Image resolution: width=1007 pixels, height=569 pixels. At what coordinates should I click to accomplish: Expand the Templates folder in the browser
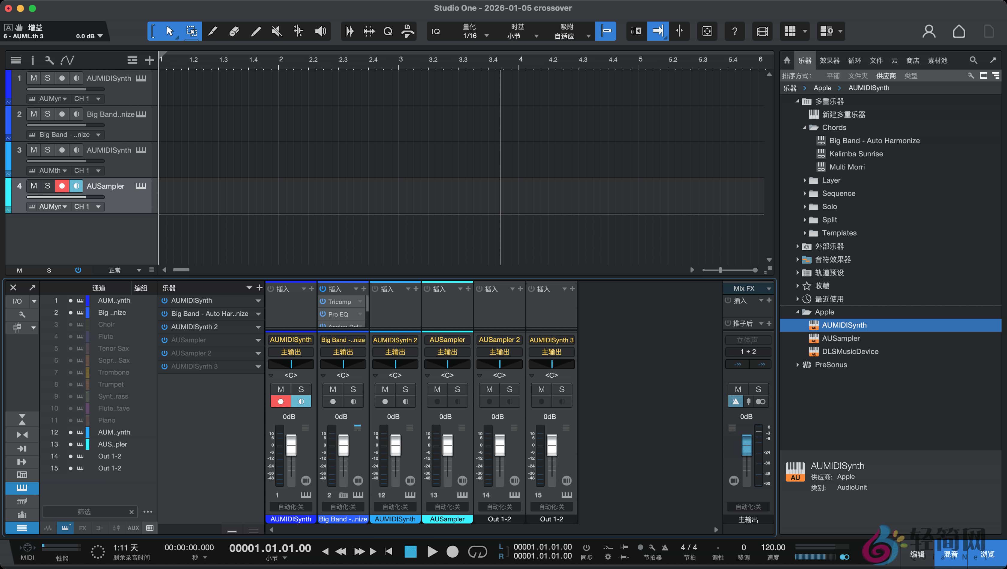point(804,233)
